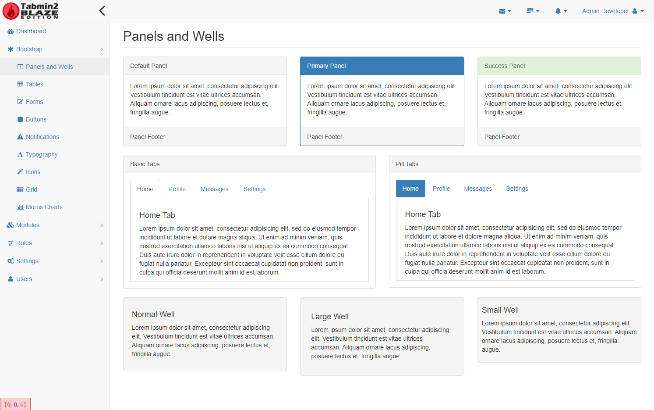Click the Forms edit pencil icon
The height and width of the screenshot is (410, 654).
20,102
